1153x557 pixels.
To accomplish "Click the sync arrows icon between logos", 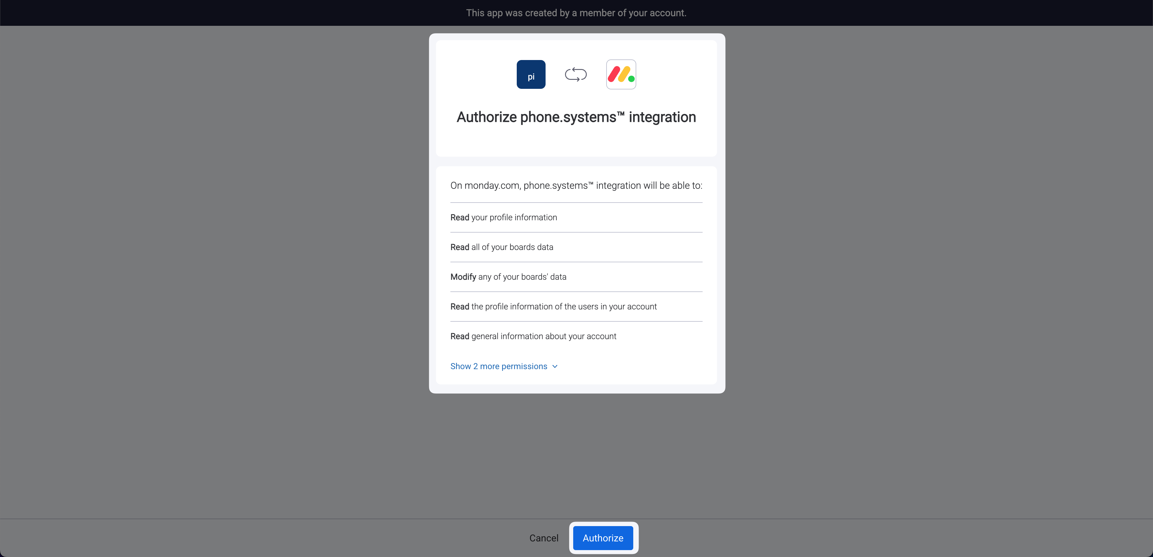I will (576, 74).
